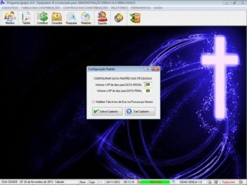This screenshot has height=185, width=247.
Task: Click the Configuração Padrão dialog title
Action: [x=101, y=69]
